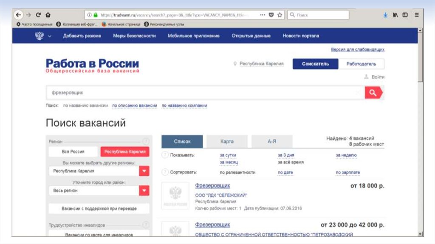Click the browser search box Поиск
Viewport: 435px width, 244px height.
coord(318,15)
